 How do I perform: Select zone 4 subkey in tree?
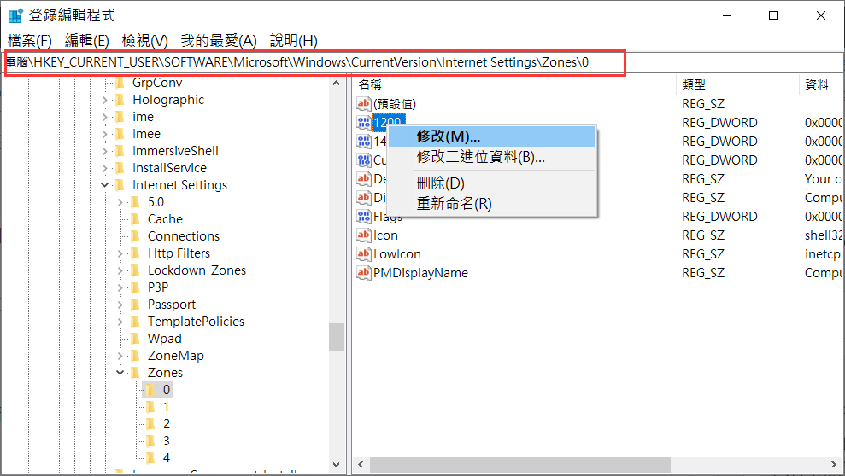[166, 458]
